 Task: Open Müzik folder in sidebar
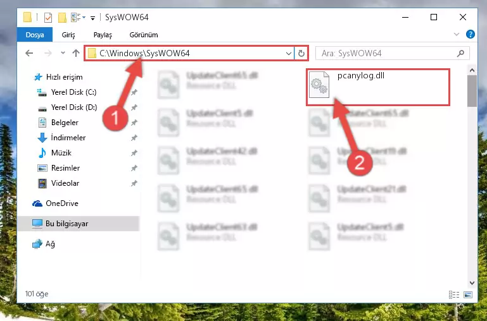[54, 153]
